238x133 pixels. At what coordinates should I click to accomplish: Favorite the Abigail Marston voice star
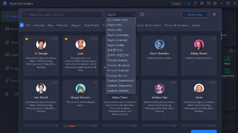coord(95,82)
